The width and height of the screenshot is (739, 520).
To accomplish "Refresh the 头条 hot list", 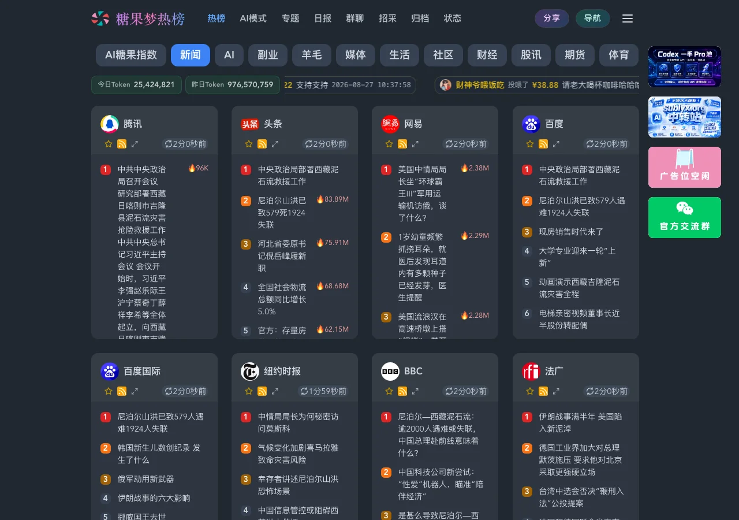I will 326,144.
